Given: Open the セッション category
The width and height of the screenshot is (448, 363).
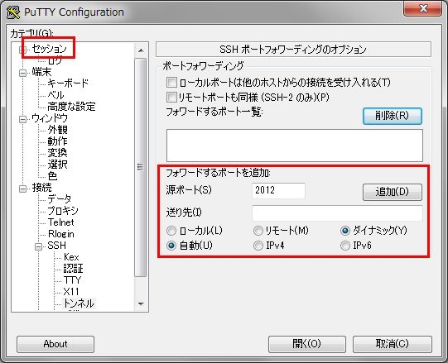Looking at the screenshot, I should (49, 49).
